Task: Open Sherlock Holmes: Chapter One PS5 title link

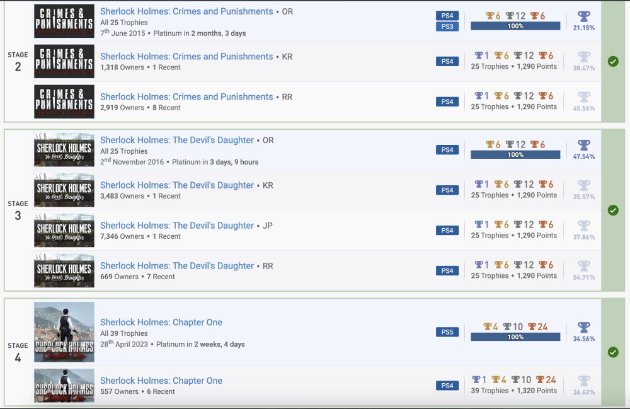Action: click(161, 322)
